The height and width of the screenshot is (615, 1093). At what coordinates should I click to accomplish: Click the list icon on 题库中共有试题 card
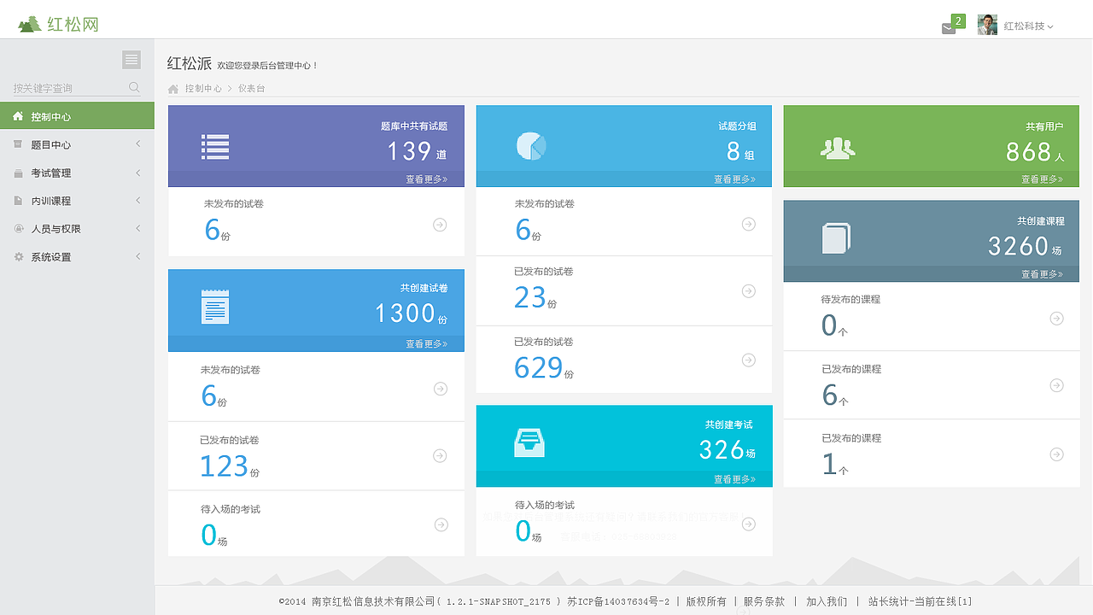(215, 147)
